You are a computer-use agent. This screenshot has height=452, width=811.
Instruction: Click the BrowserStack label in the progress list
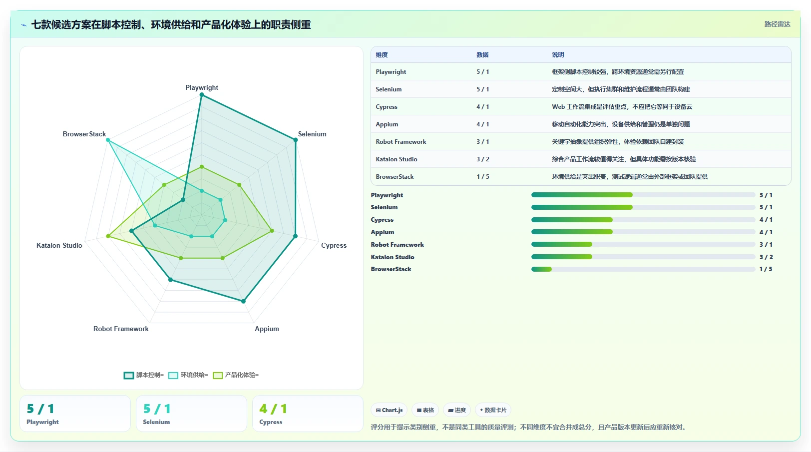click(391, 269)
